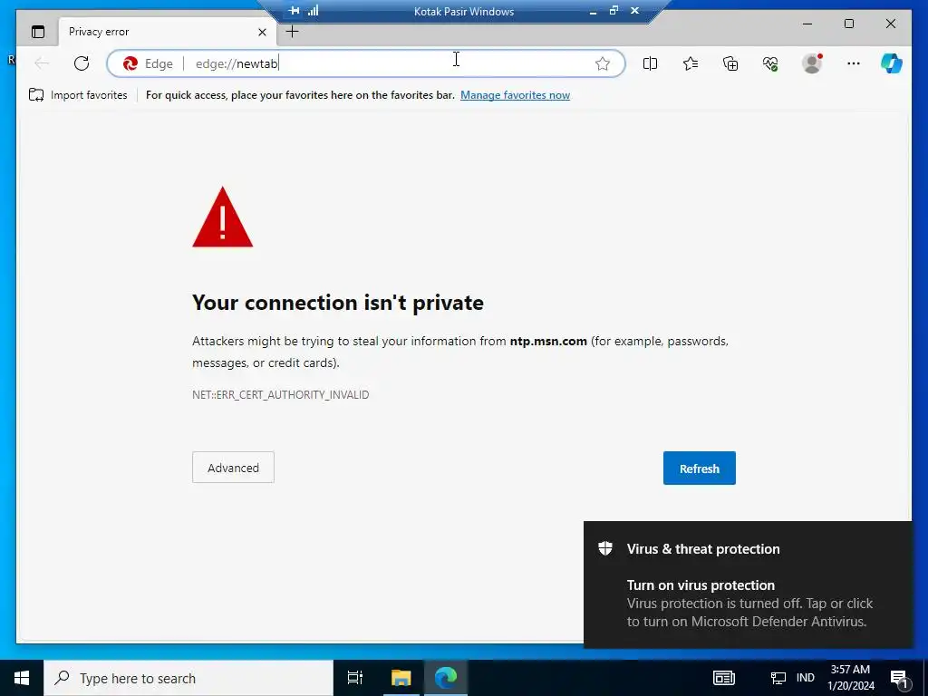Open the tab actions menu icon
The height and width of the screenshot is (696, 928).
38,32
